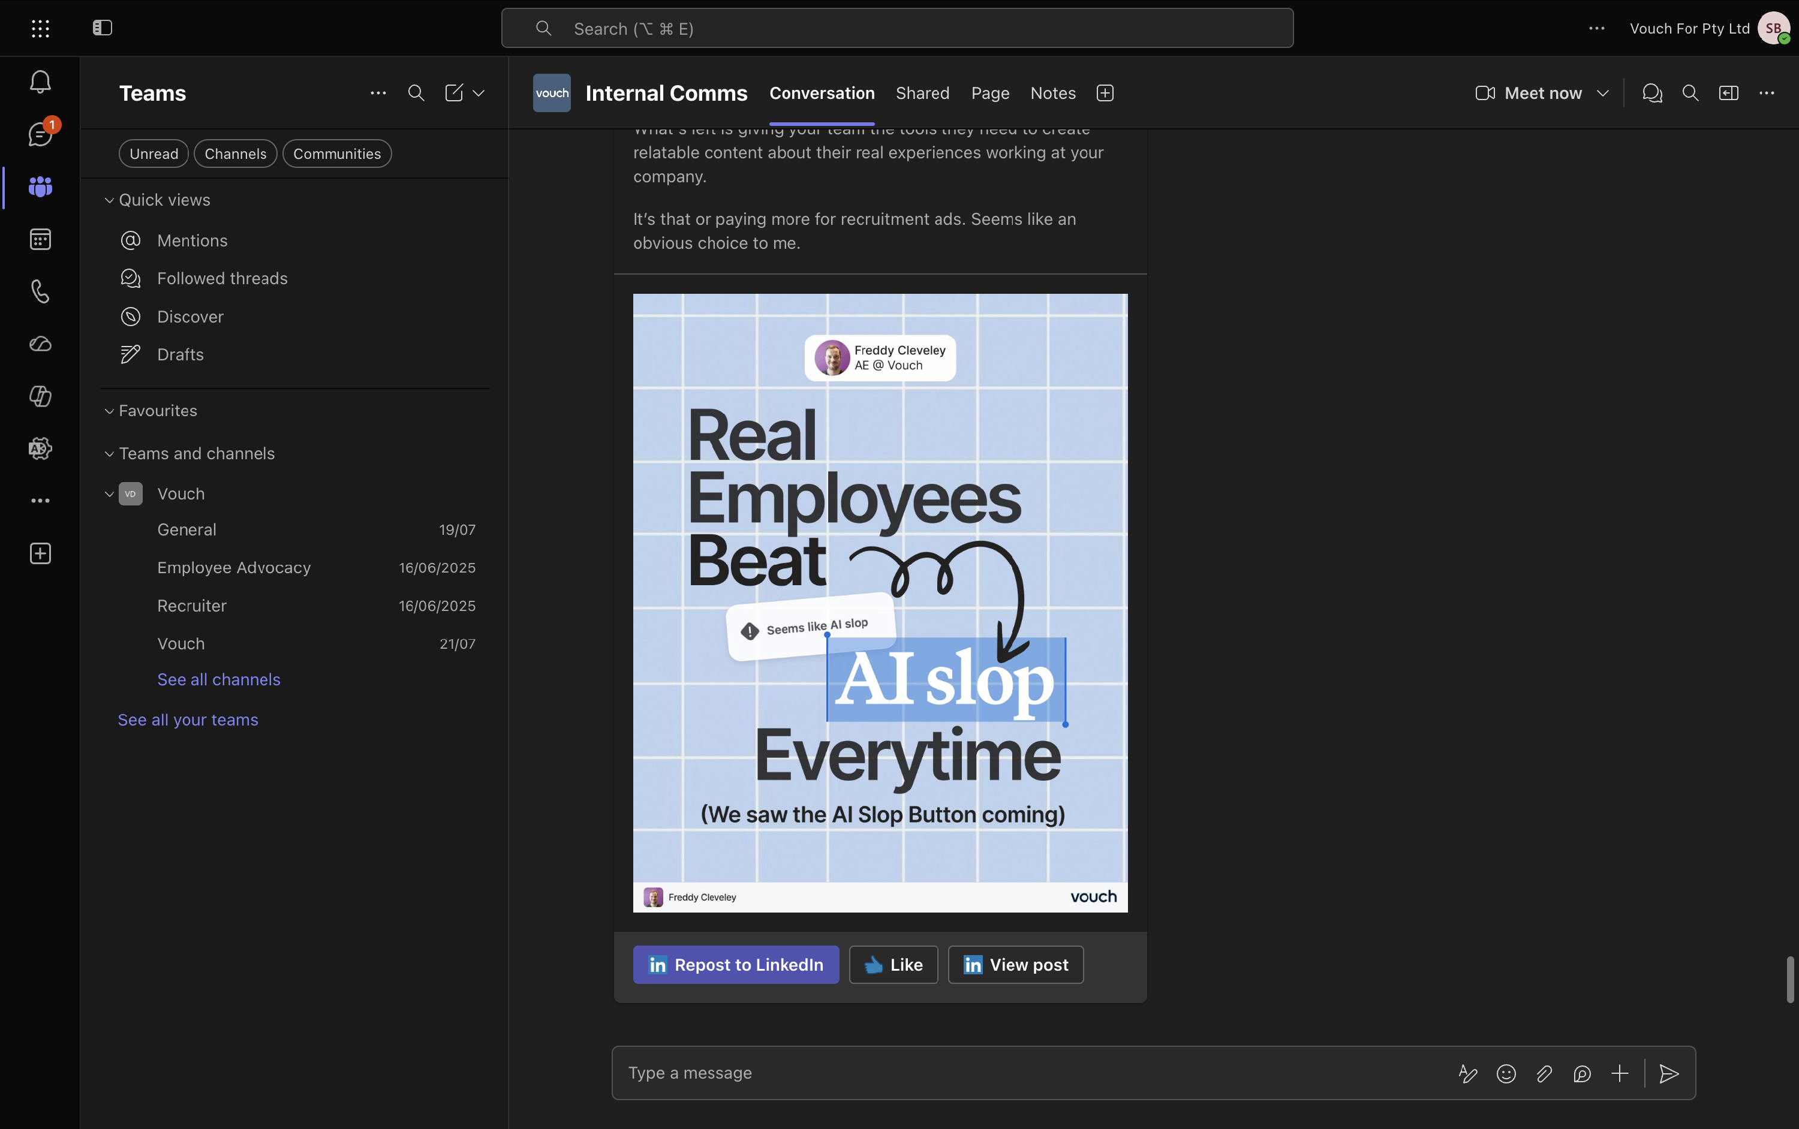Open the Copilot icon in app rail
The image size is (1799, 1129).
pyautogui.click(x=40, y=396)
